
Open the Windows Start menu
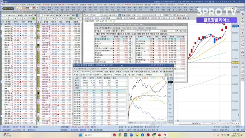(x=80, y=135)
